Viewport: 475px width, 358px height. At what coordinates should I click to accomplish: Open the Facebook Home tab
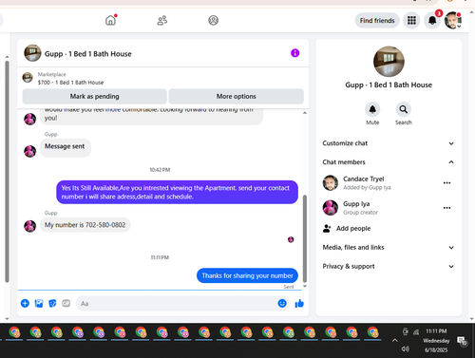tap(110, 20)
